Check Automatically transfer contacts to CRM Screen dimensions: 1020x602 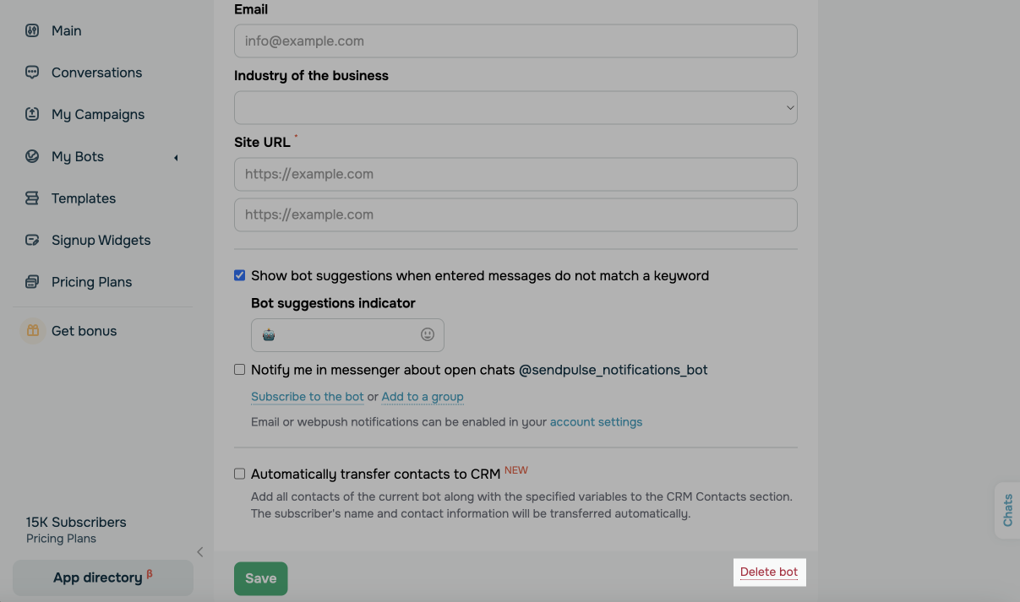240,474
